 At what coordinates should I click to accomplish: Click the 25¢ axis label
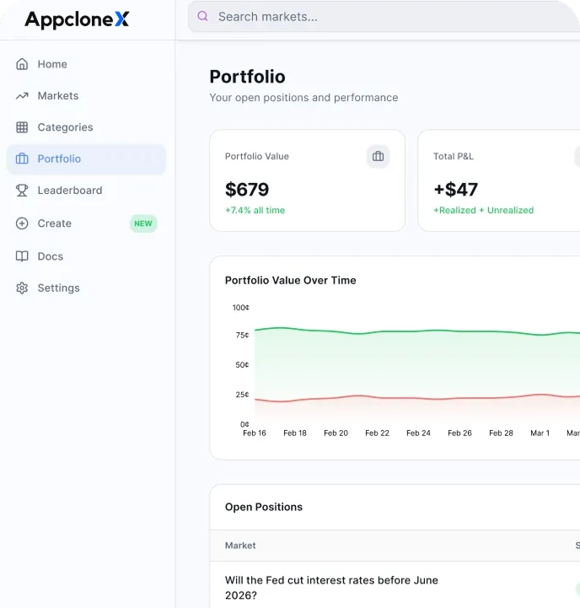pos(242,395)
